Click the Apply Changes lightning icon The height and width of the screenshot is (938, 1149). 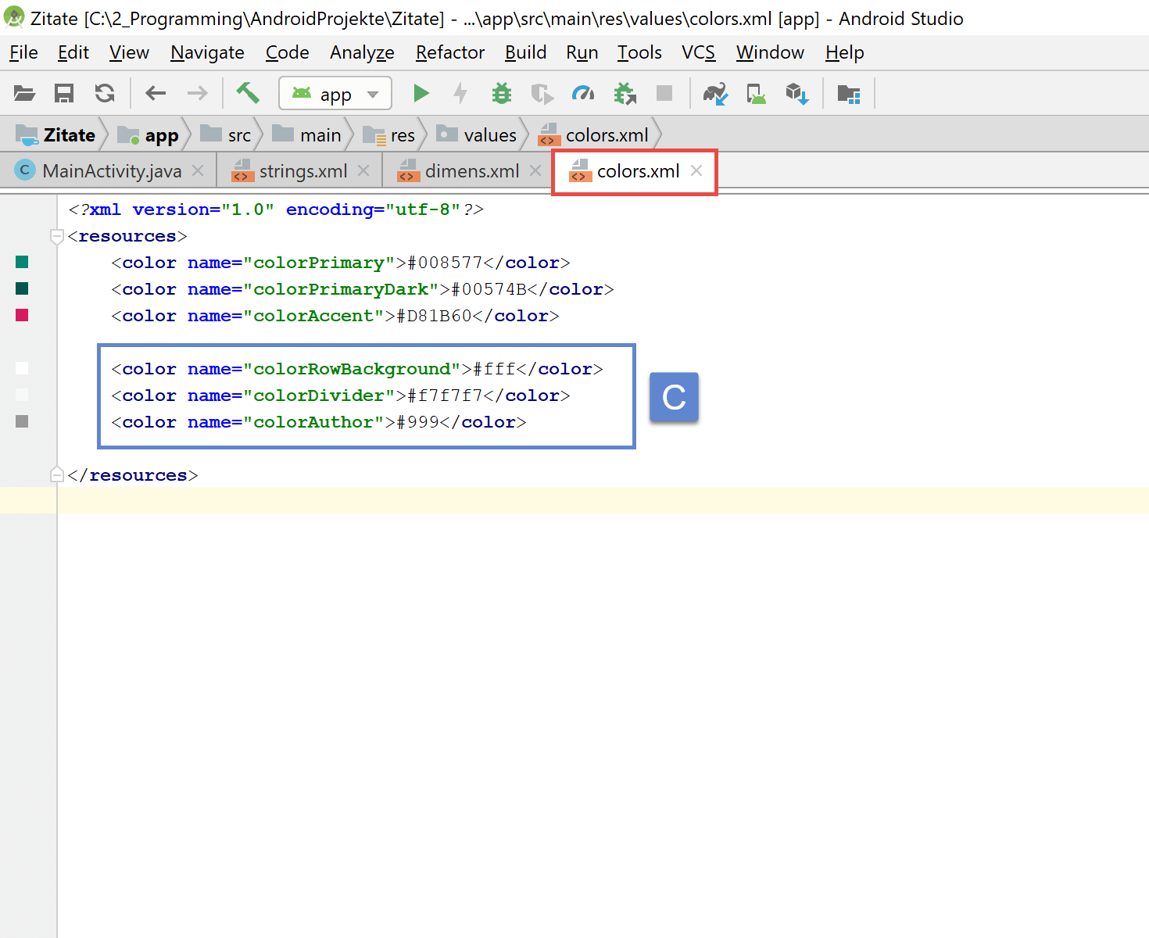461,94
